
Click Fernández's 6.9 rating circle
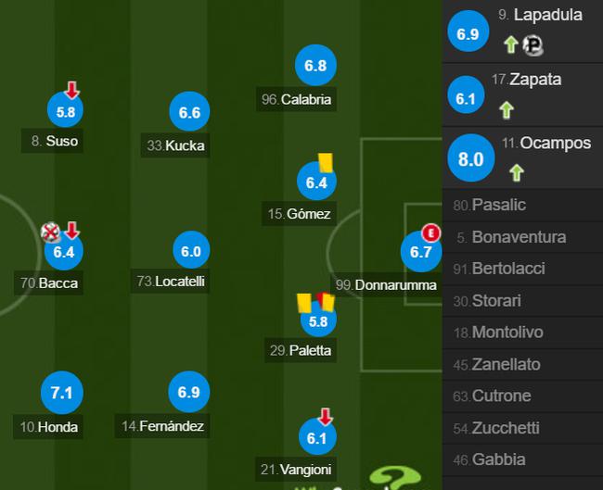pos(188,393)
